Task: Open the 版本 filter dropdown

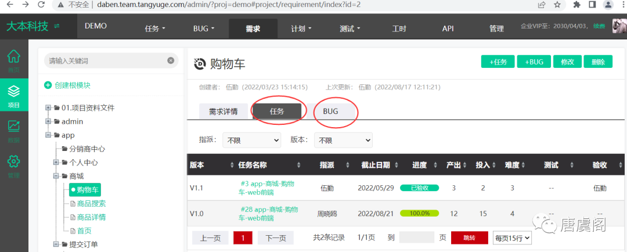Action: [344, 141]
